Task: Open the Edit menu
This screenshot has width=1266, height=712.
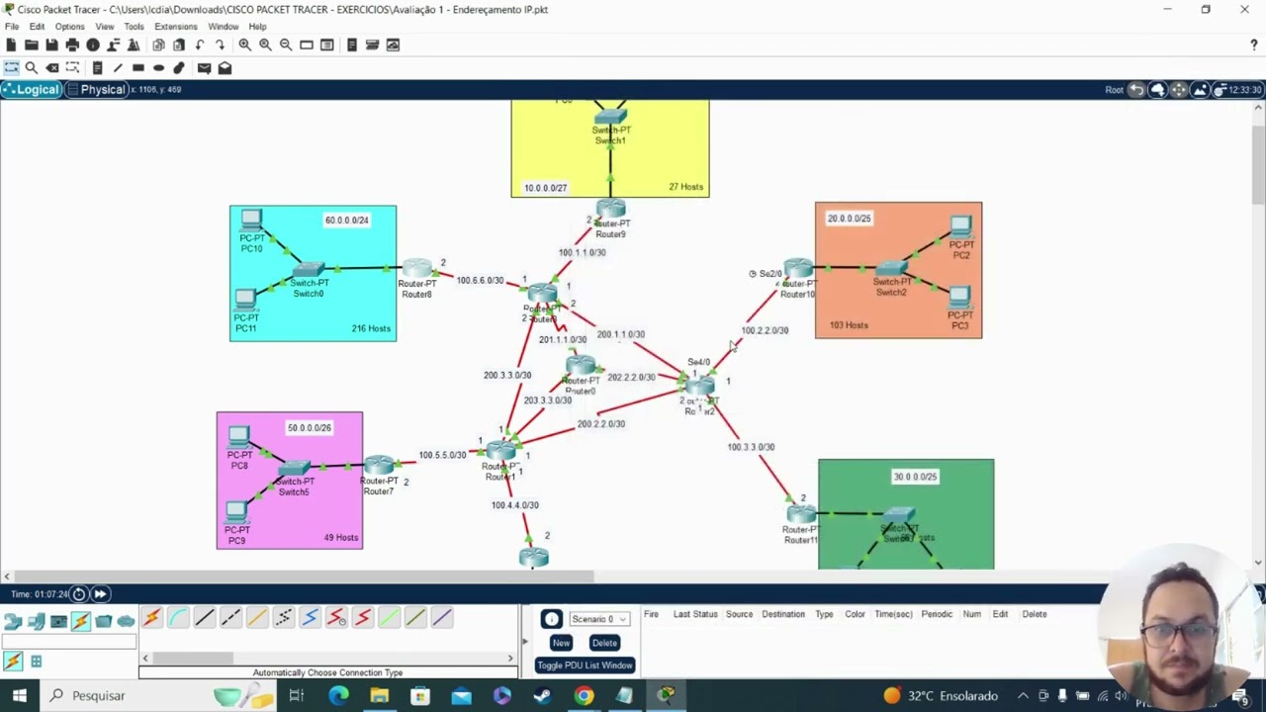Action: (x=37, y=27)
